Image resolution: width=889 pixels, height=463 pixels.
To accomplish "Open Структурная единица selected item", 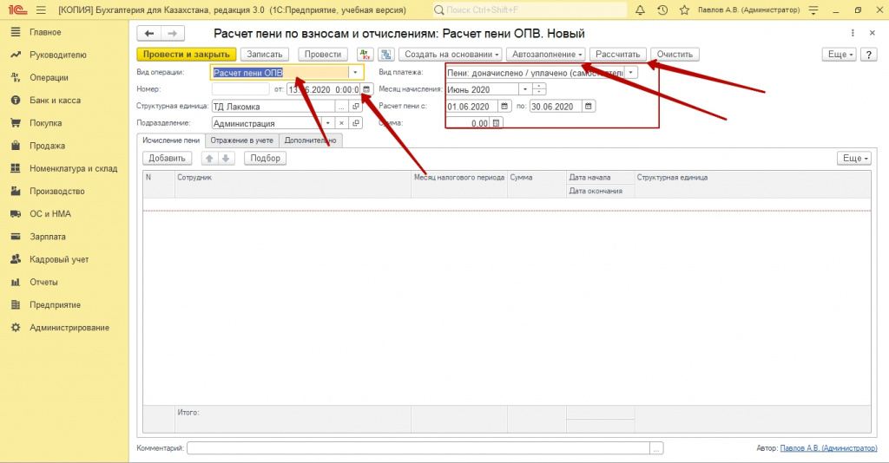I will [x=356, y=107].
